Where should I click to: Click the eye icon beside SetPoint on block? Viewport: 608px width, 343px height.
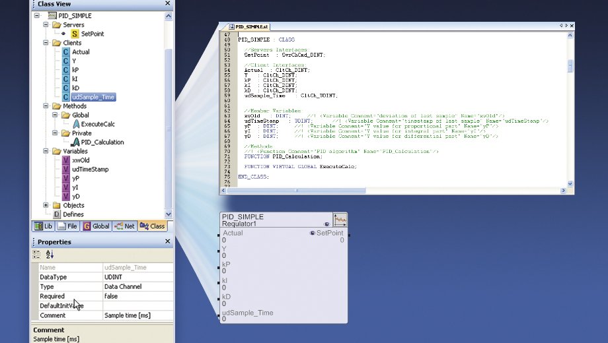click(x=312, y=233)
